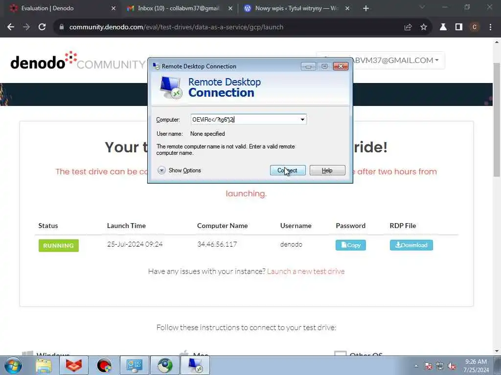
Task: Open the control panel taskbar icon
Action: (135, 365)
